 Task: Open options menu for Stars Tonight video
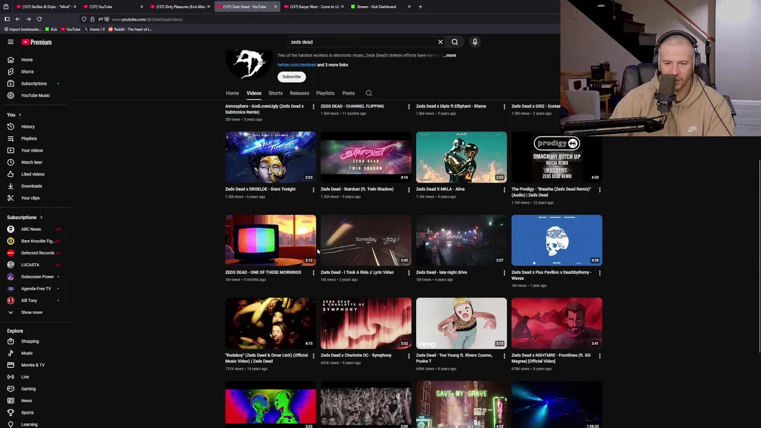point(313,190)
